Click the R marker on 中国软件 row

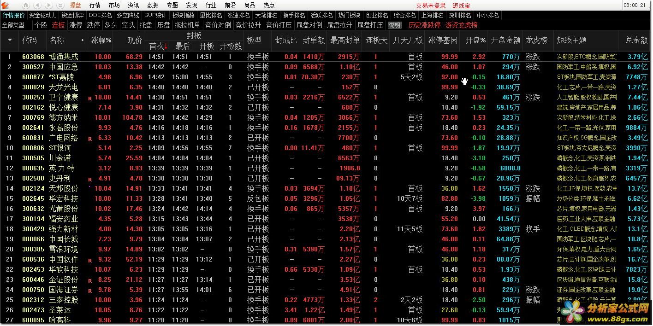click(x=89, y=260)
